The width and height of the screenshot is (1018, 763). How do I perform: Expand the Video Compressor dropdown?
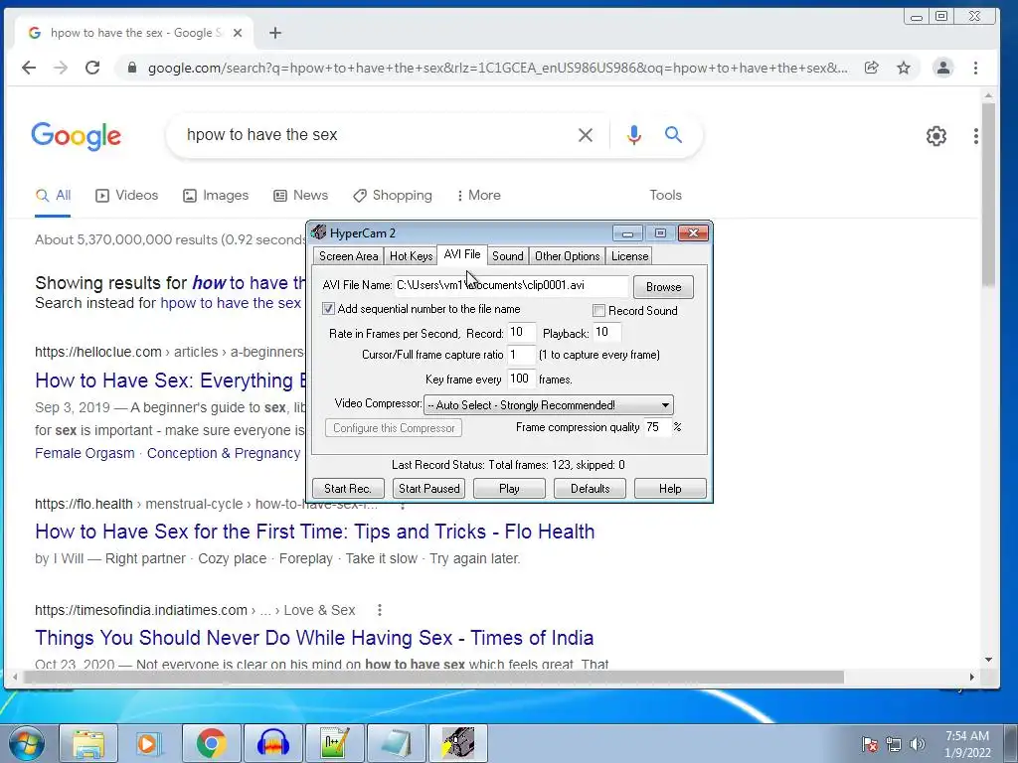665,405
